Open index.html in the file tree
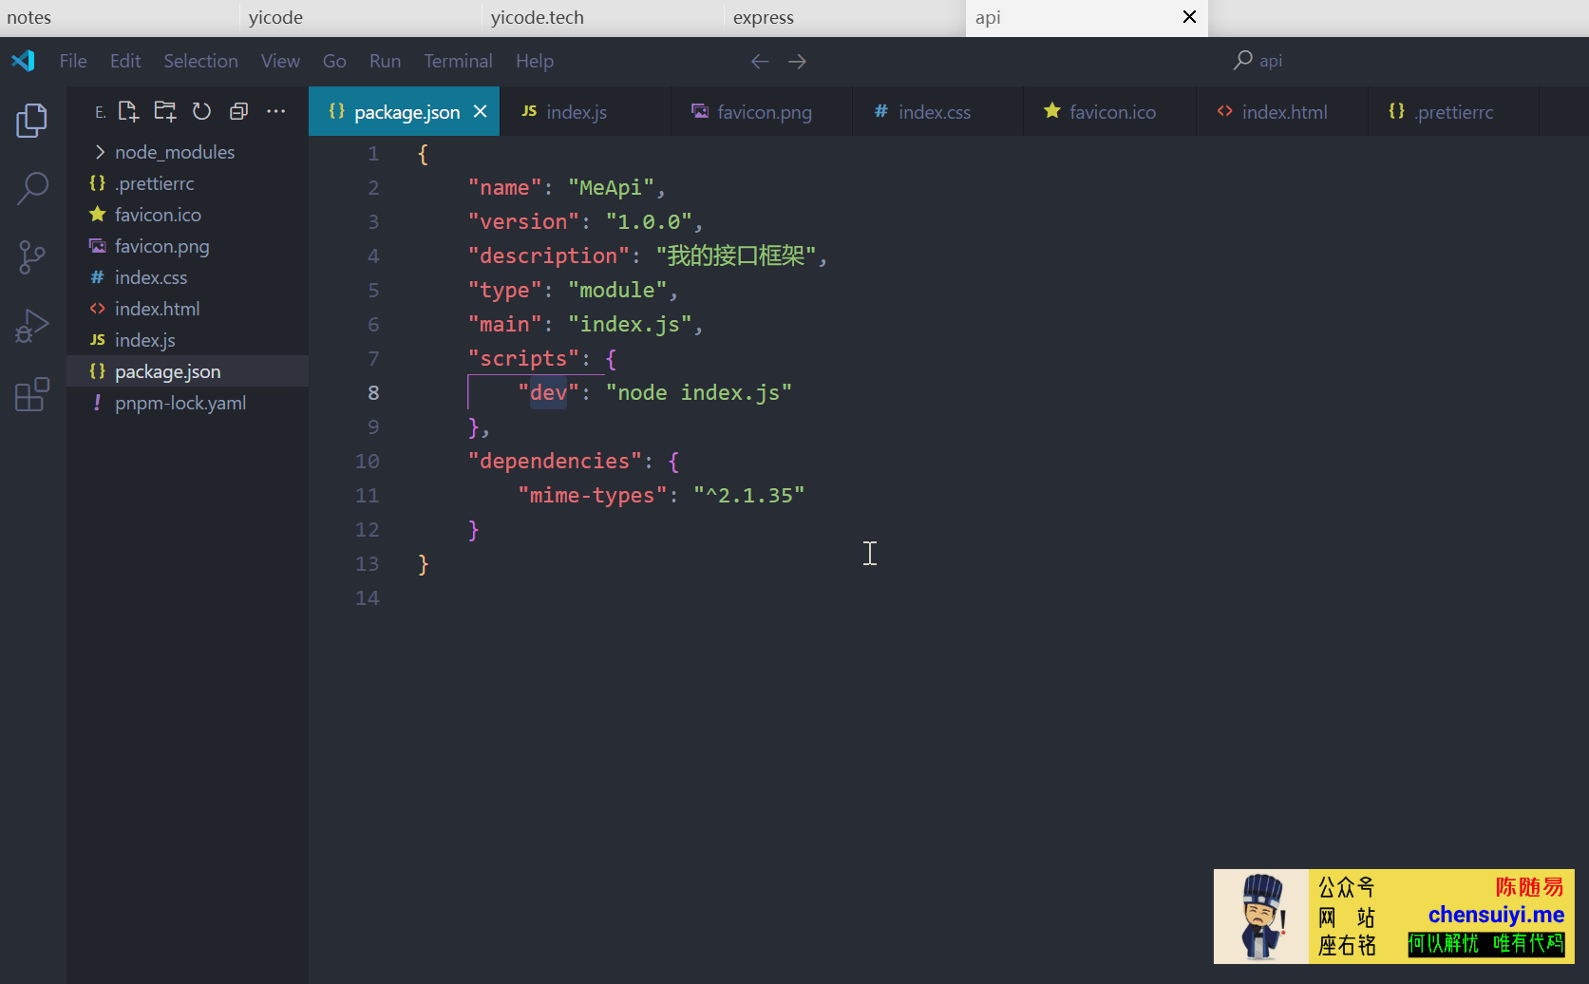 (187, 309)
